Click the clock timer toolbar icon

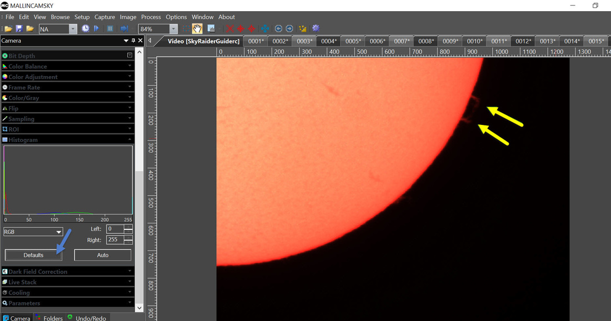coord(85,28)
